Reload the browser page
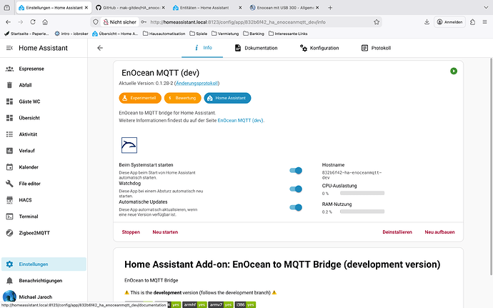 33,22
